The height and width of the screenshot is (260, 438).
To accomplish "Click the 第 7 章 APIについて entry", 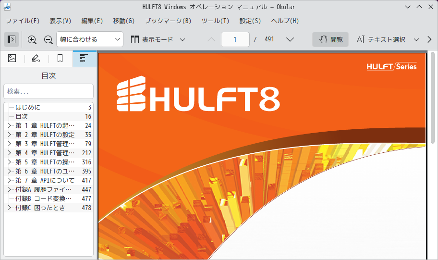I will 45,180.
